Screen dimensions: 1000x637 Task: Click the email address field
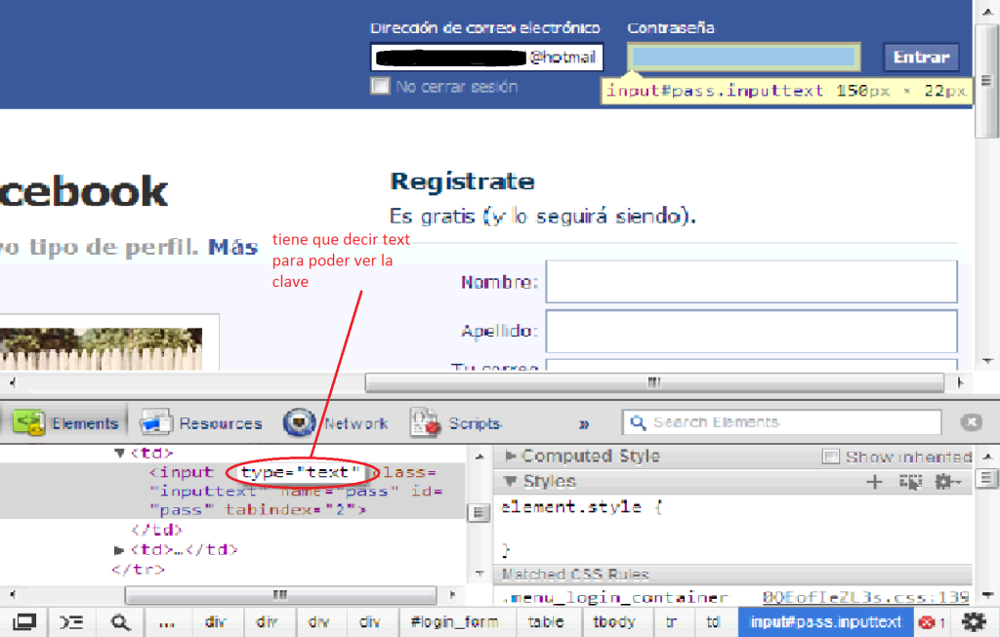click(486, 57)
